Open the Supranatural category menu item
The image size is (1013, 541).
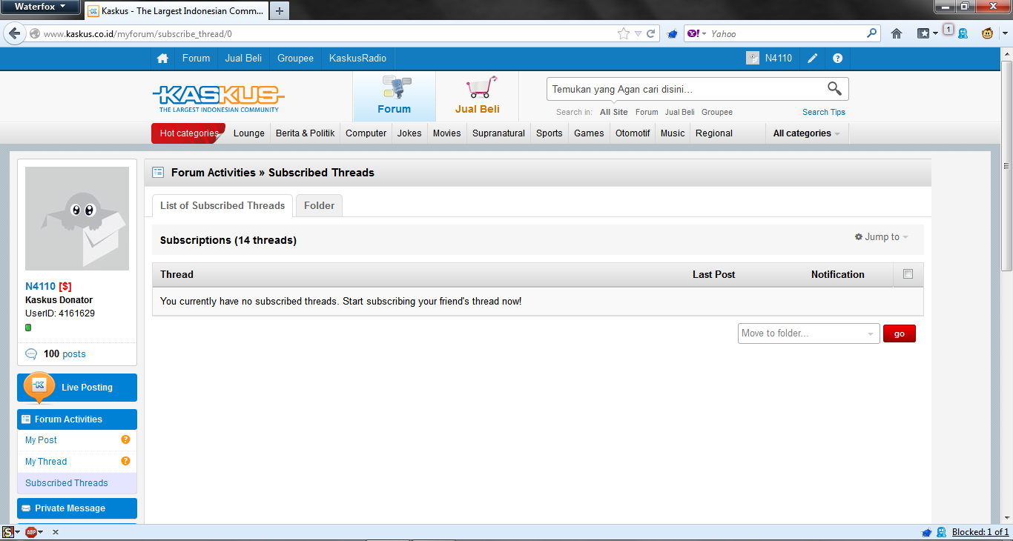coord(498,133)
